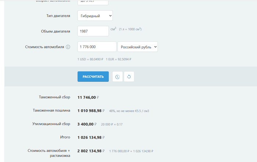Click the final total 2 802 134,98

click(x=89, y=151)
